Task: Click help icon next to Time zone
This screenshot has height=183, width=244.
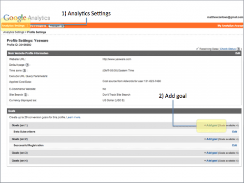Action: [x=24, y=71]
